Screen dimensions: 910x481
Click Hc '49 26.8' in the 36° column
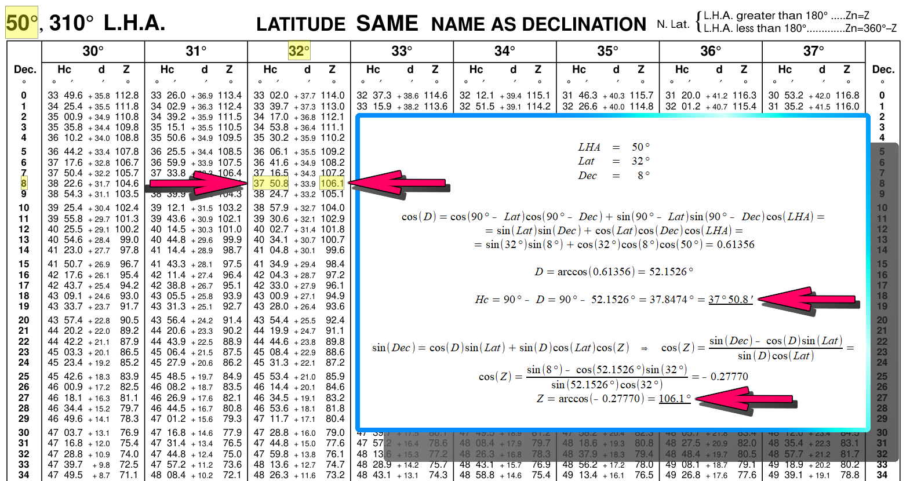tap(683, 475)
